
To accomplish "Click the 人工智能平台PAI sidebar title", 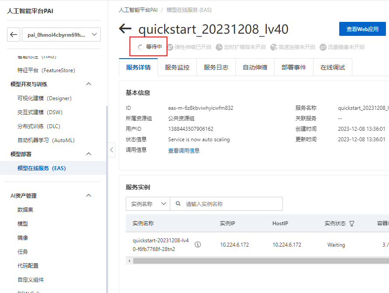I will point(30,11).
